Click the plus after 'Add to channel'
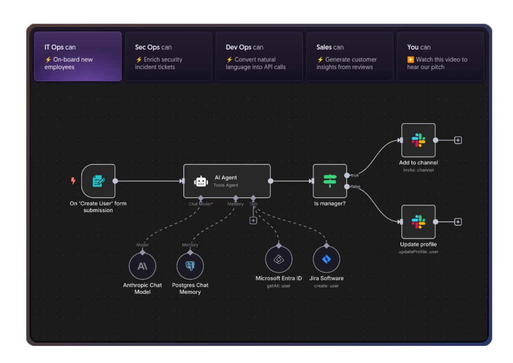The image size is (513, 363). coord(457,140)
